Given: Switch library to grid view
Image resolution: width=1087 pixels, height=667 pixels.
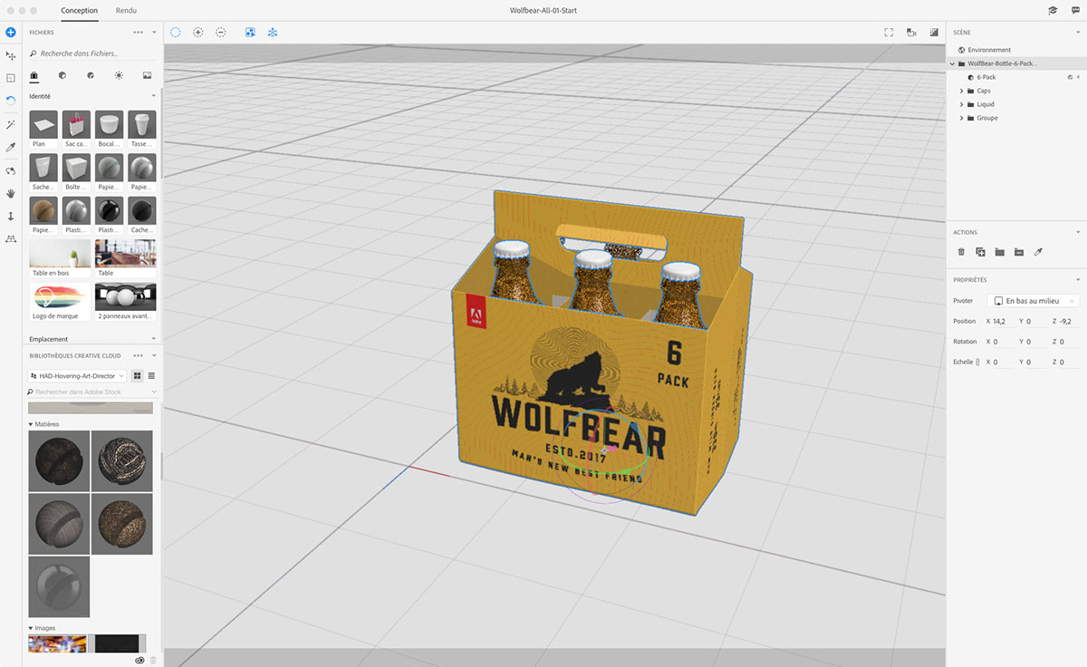Looking at the screenshot, I should point(138,375).
